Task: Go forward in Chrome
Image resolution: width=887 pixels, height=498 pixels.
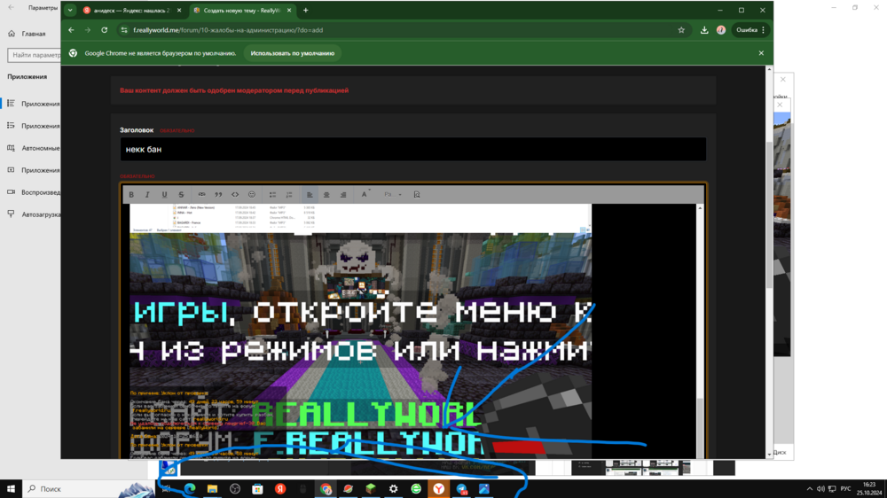Action: click(88, 30)
